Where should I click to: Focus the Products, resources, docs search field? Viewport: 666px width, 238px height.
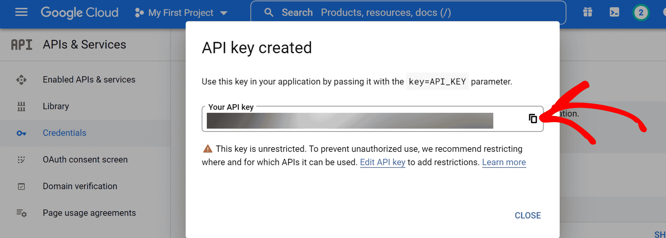[x=408, y=13]
